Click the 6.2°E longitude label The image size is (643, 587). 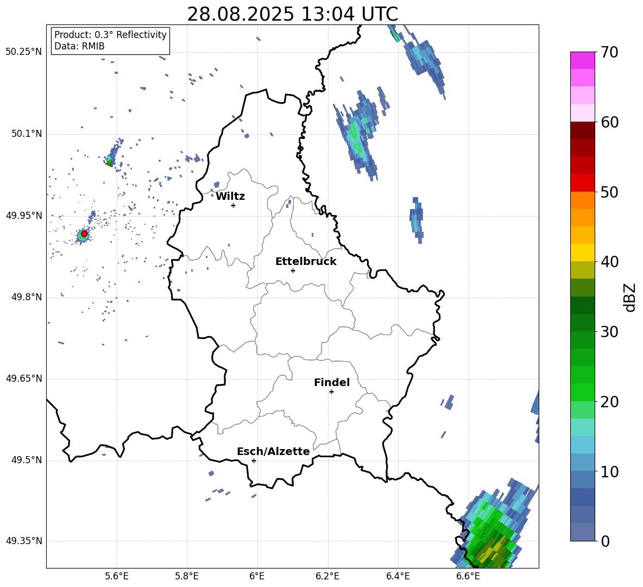327,576
